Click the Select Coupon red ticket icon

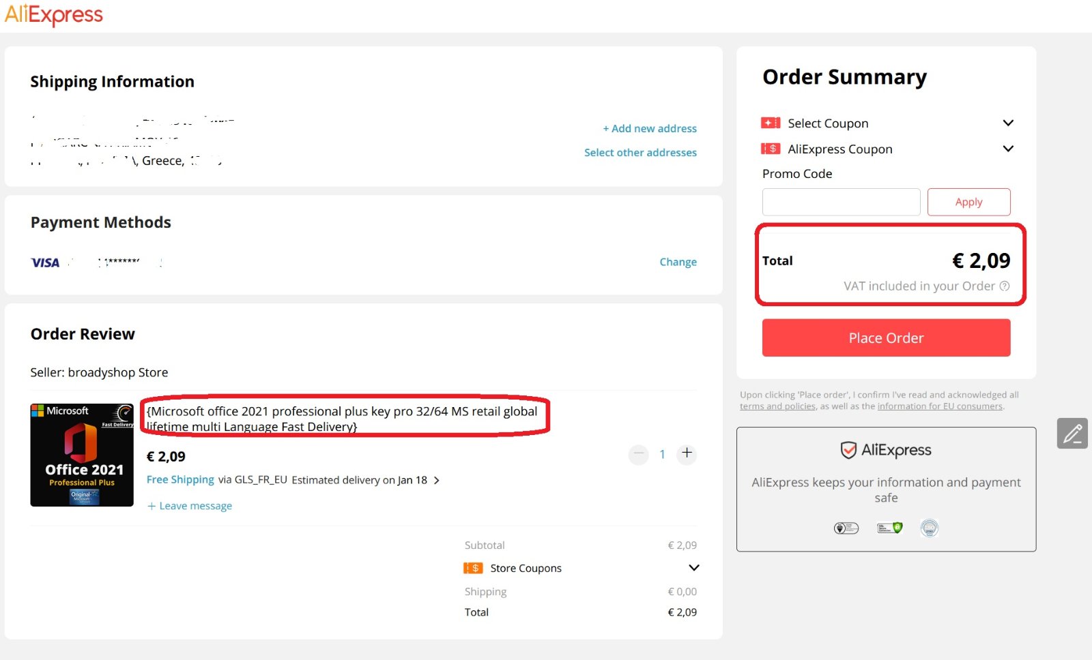pyautogui.click(x=771, y=123)
